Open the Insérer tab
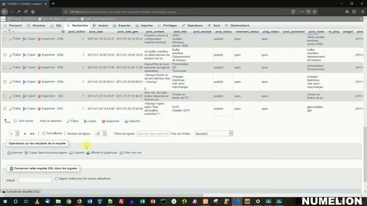 click(101, 25)
